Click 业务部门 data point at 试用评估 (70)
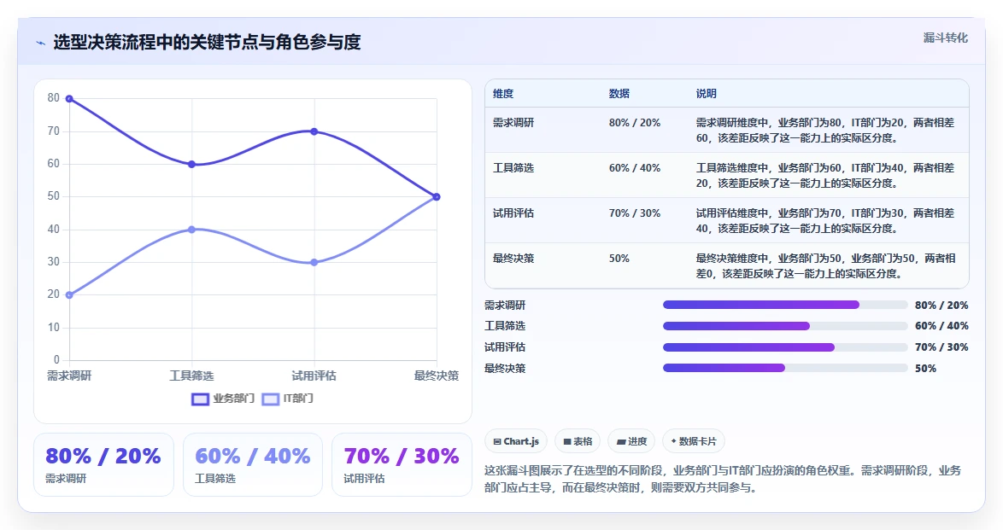The width and height of the screenshot is (1003, 530). pos(314,131)
